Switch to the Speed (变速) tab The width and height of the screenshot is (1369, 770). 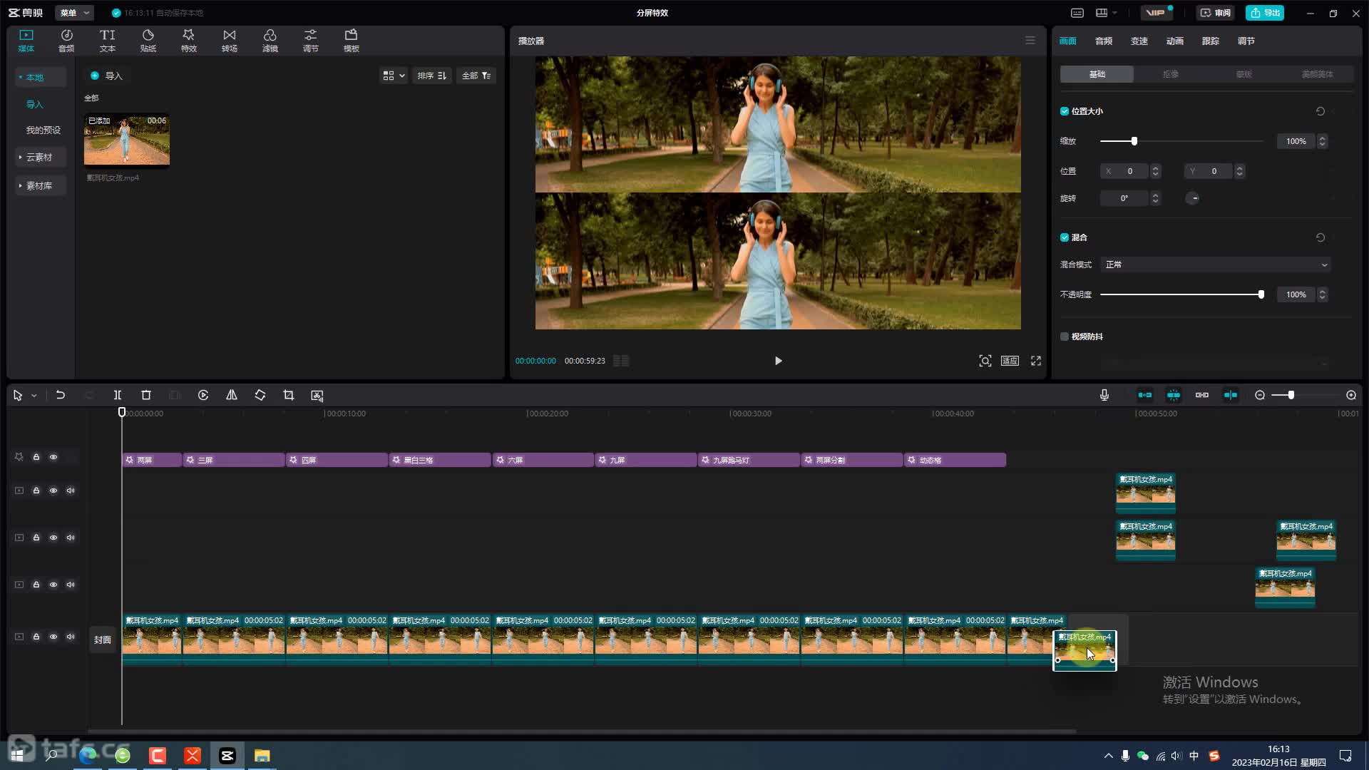click(1139, 41)
